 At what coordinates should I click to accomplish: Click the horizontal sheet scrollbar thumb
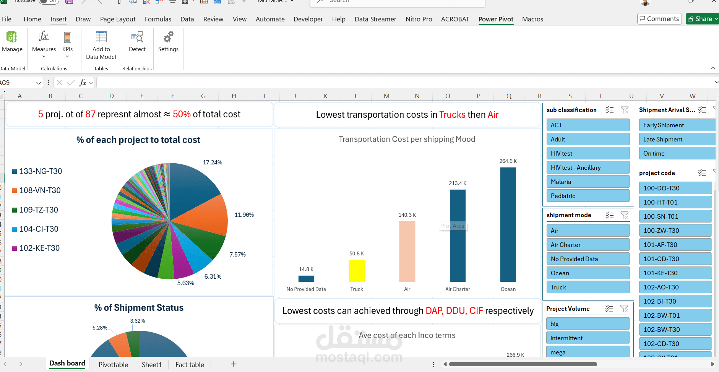[x=523, y=364]
